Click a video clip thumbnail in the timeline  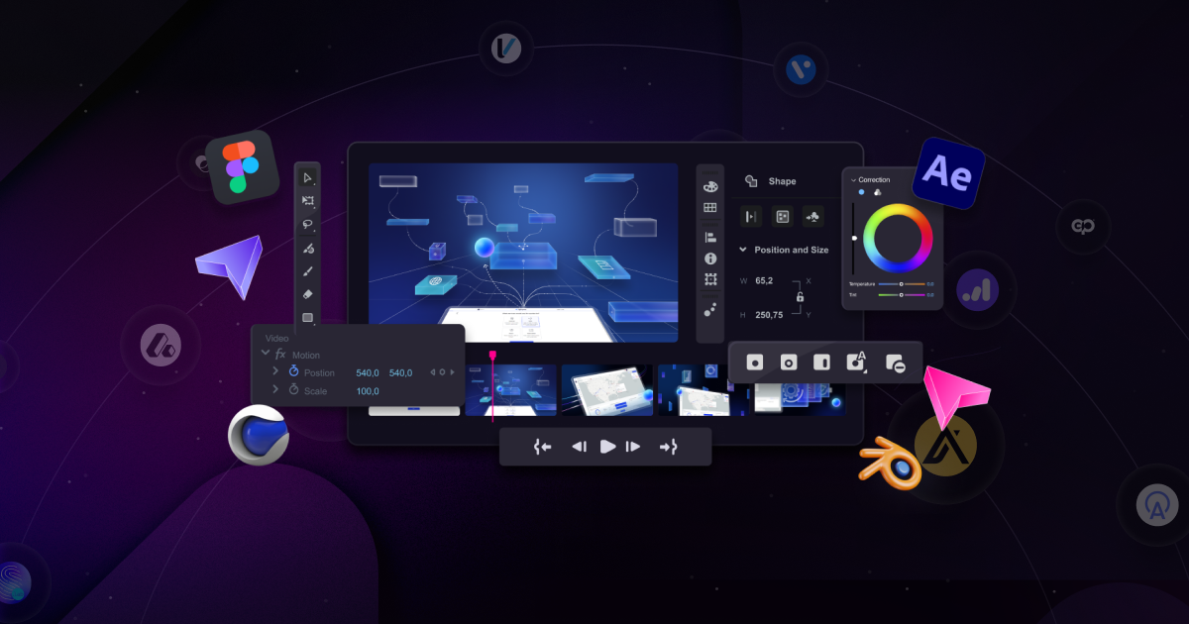point(604,389)
